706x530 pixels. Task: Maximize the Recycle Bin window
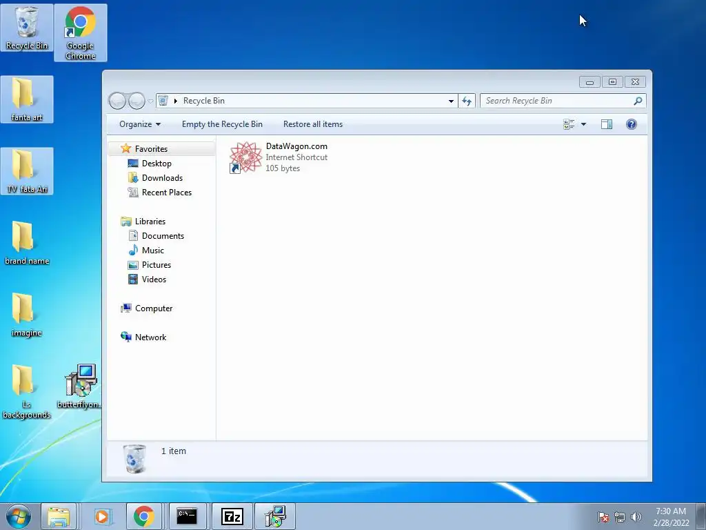pyautogui.click(x=612, y=82)
